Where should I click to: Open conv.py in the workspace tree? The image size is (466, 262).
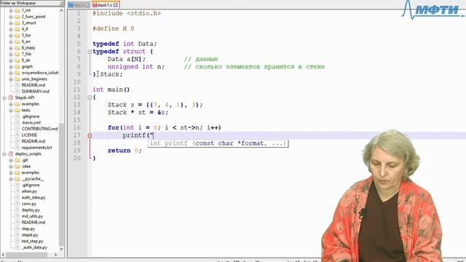(x=29, y=204)
